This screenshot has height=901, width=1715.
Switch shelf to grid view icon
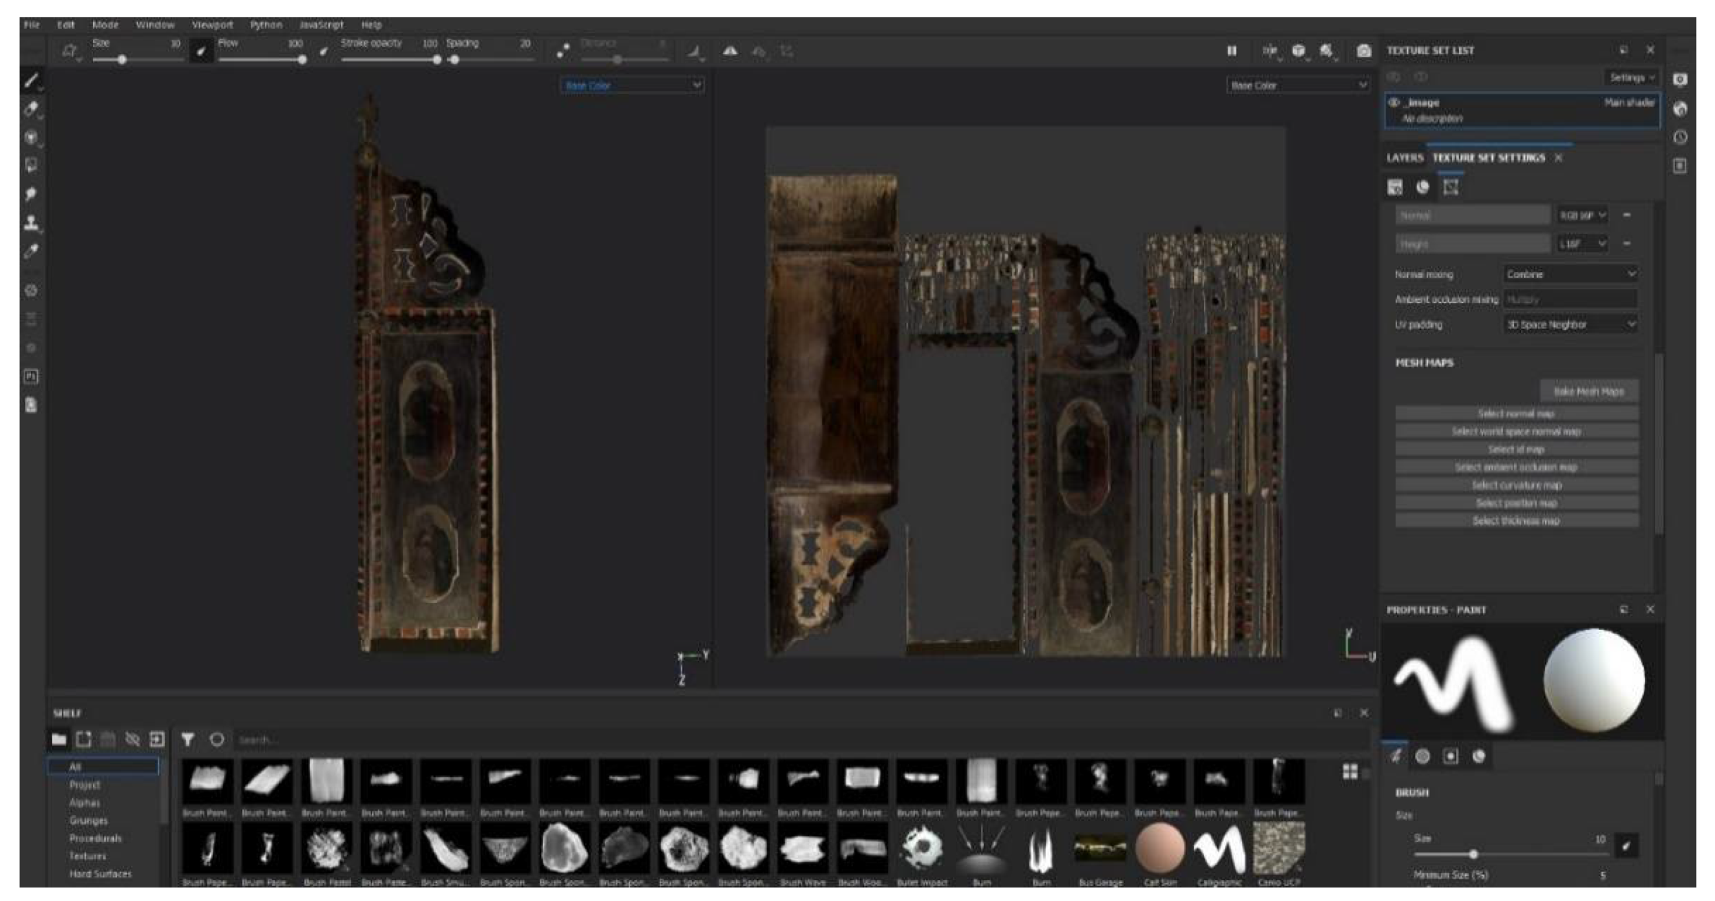(1349, 772)
